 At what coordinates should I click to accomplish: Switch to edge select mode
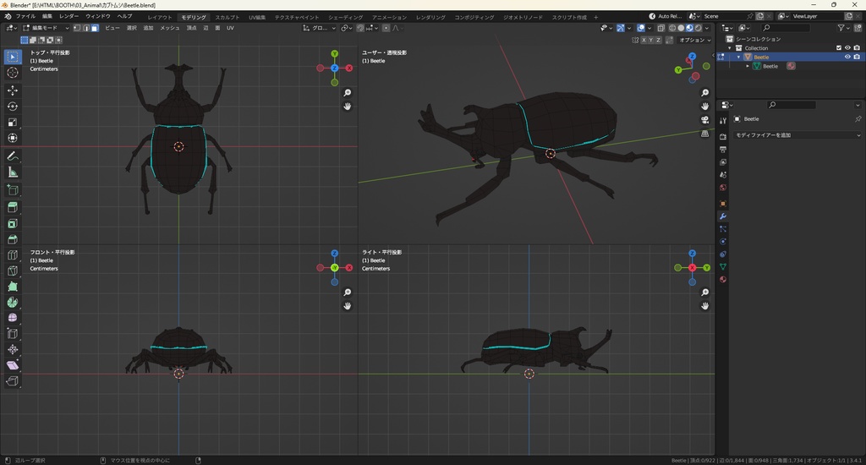[86, 28]
